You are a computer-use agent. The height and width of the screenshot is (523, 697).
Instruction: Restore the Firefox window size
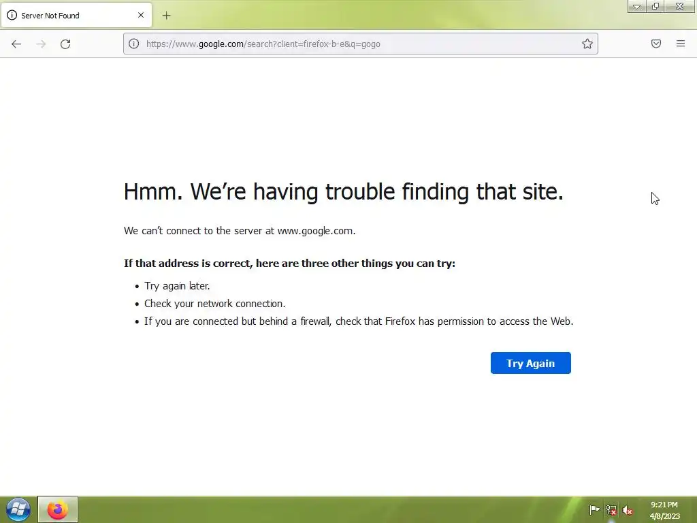click(x=655, y=6)
